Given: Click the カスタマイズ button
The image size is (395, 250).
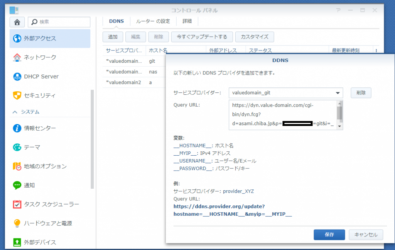Looking at the screenshot, I should [255, 37].
